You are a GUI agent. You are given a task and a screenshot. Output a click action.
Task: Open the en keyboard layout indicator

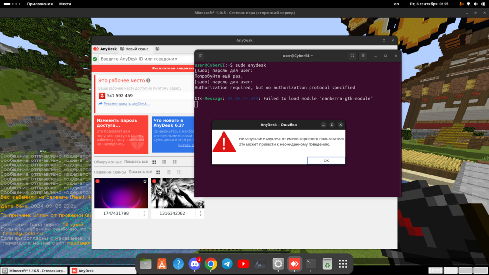[396, 4]
